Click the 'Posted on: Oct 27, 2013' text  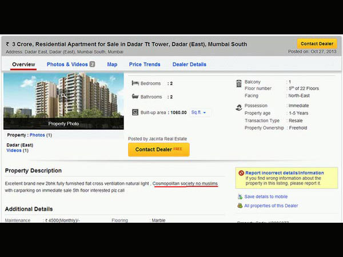(312, 51)
